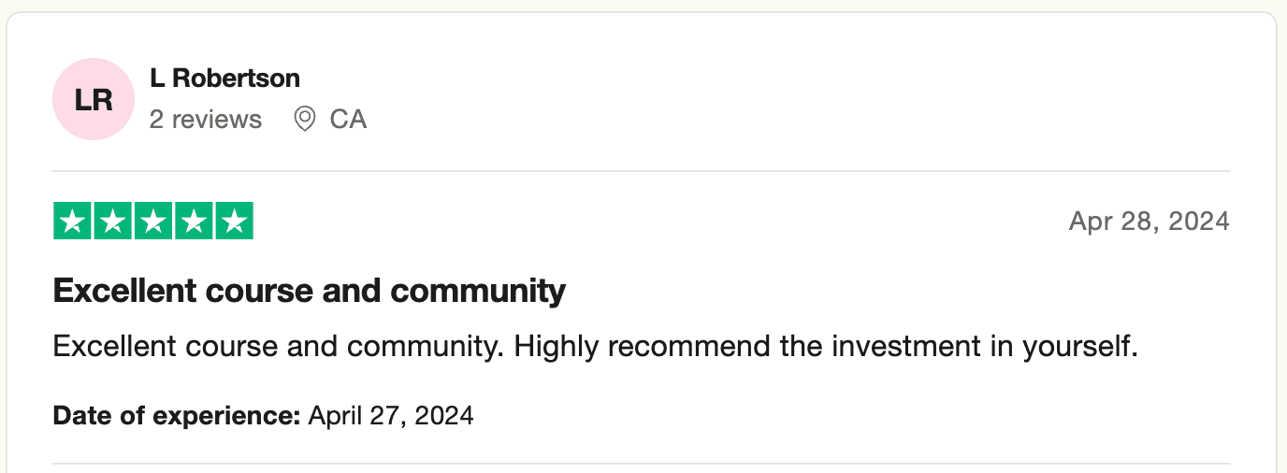
Task: Click the fourth green rating star
Action: click(x=194, y=222)
